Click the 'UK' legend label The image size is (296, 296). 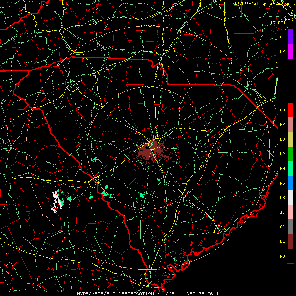click(282, 52)
